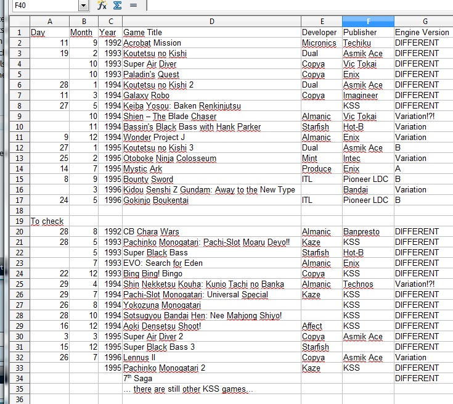The image size is (453, 404).
Task: Select the 'Produce' developer cell
Action: pos(322,168)
